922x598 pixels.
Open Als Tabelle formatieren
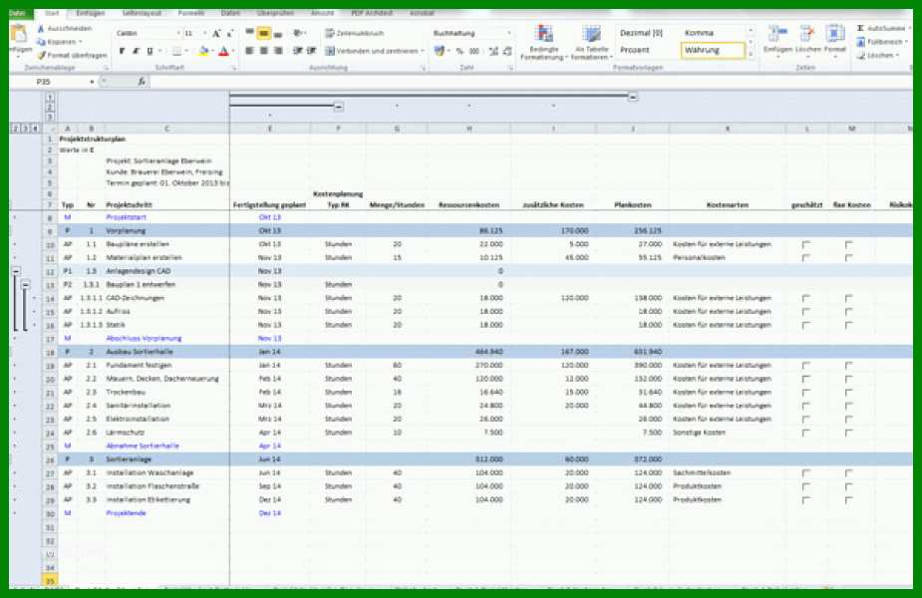[x=591, y=42]
